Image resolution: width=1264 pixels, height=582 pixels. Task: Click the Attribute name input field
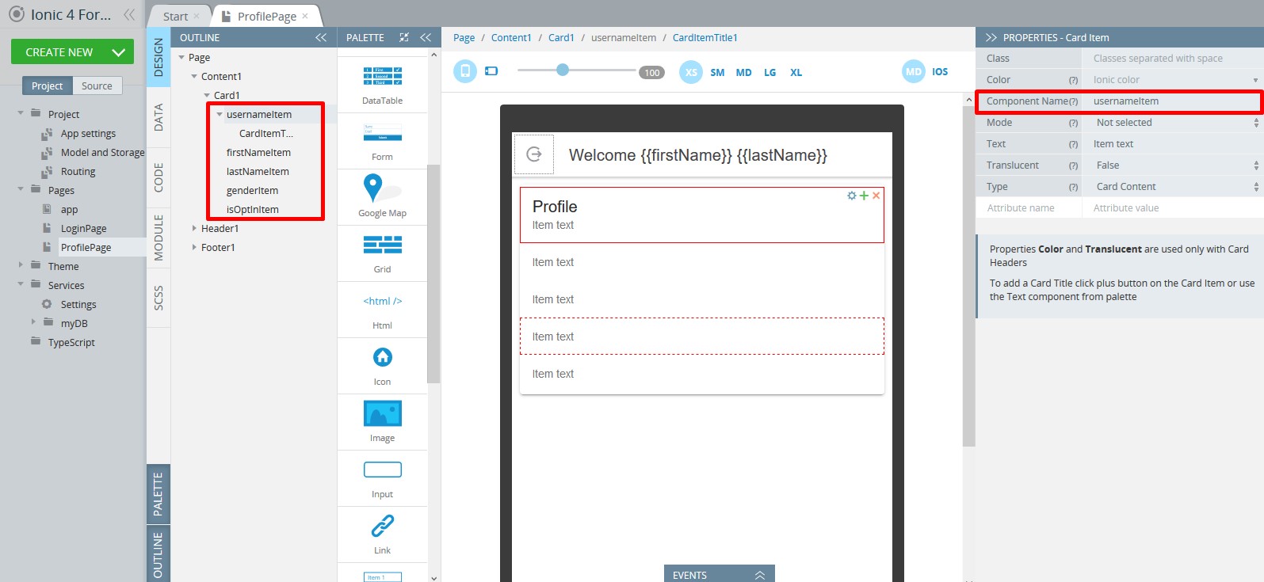pyautogui.click(x=1029, y=208)
